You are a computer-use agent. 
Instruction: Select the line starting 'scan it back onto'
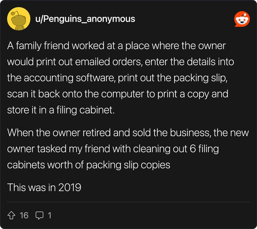click(x=118, y=94)
